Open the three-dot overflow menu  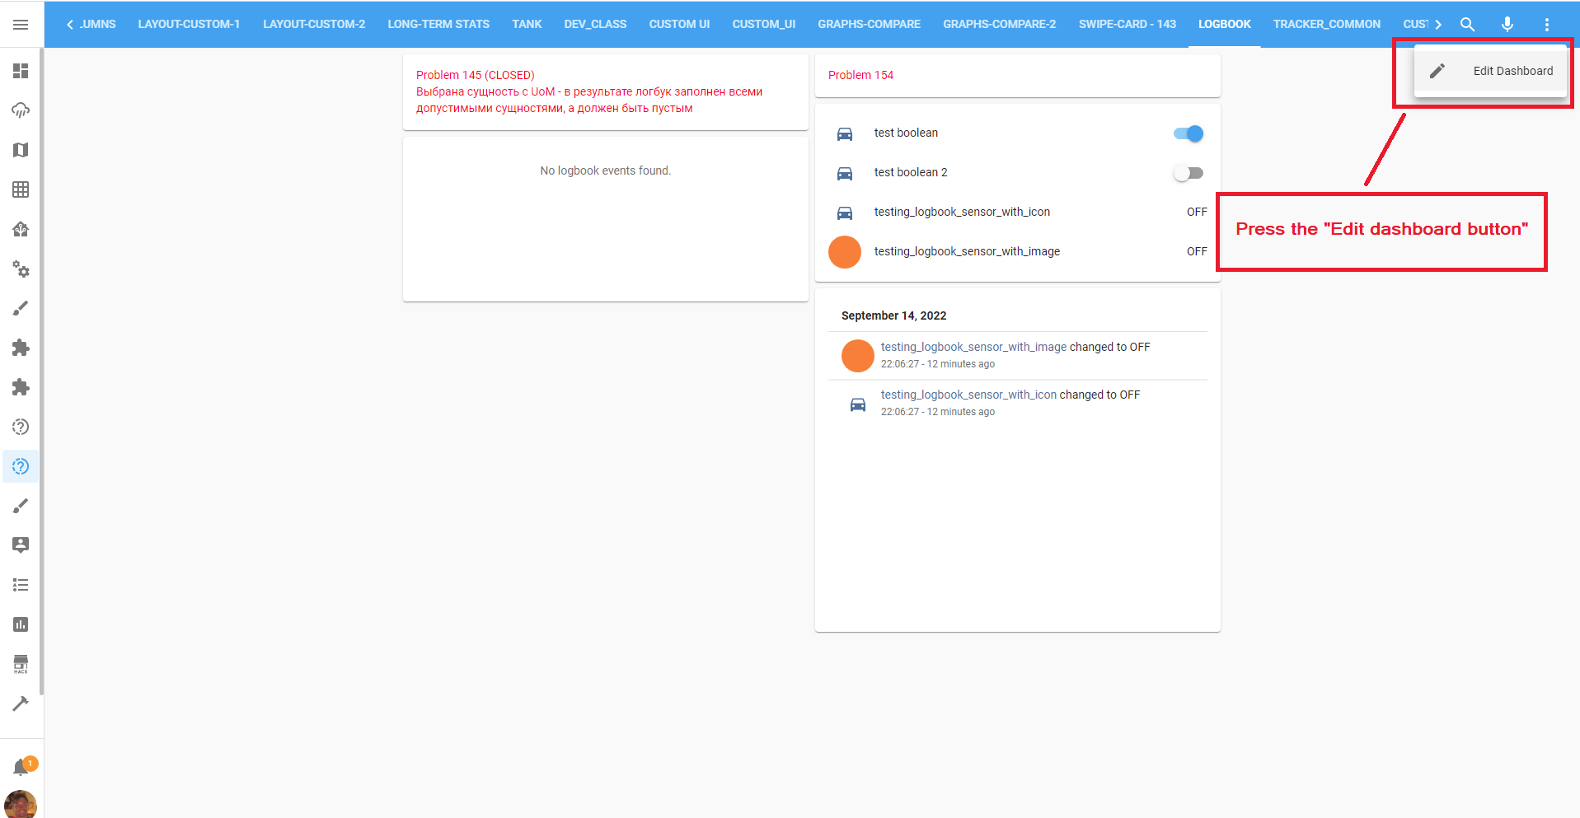pos(1546,25)
